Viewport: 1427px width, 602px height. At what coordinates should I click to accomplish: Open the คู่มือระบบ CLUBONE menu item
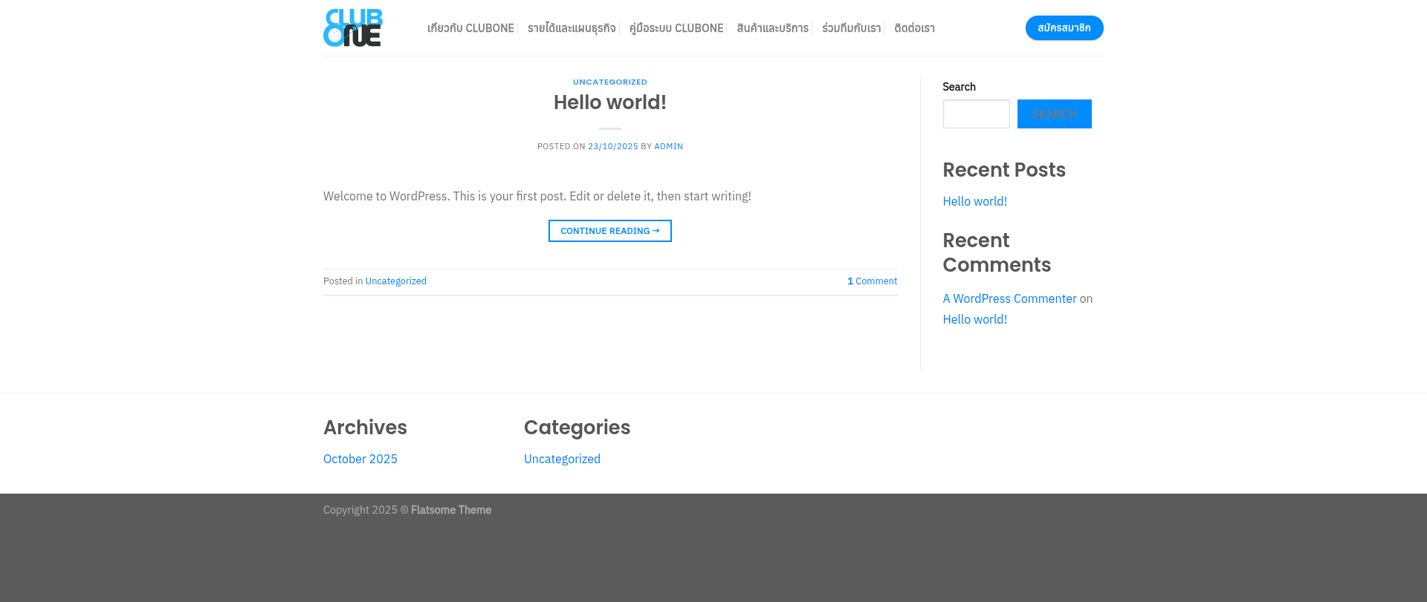(676, 28)
